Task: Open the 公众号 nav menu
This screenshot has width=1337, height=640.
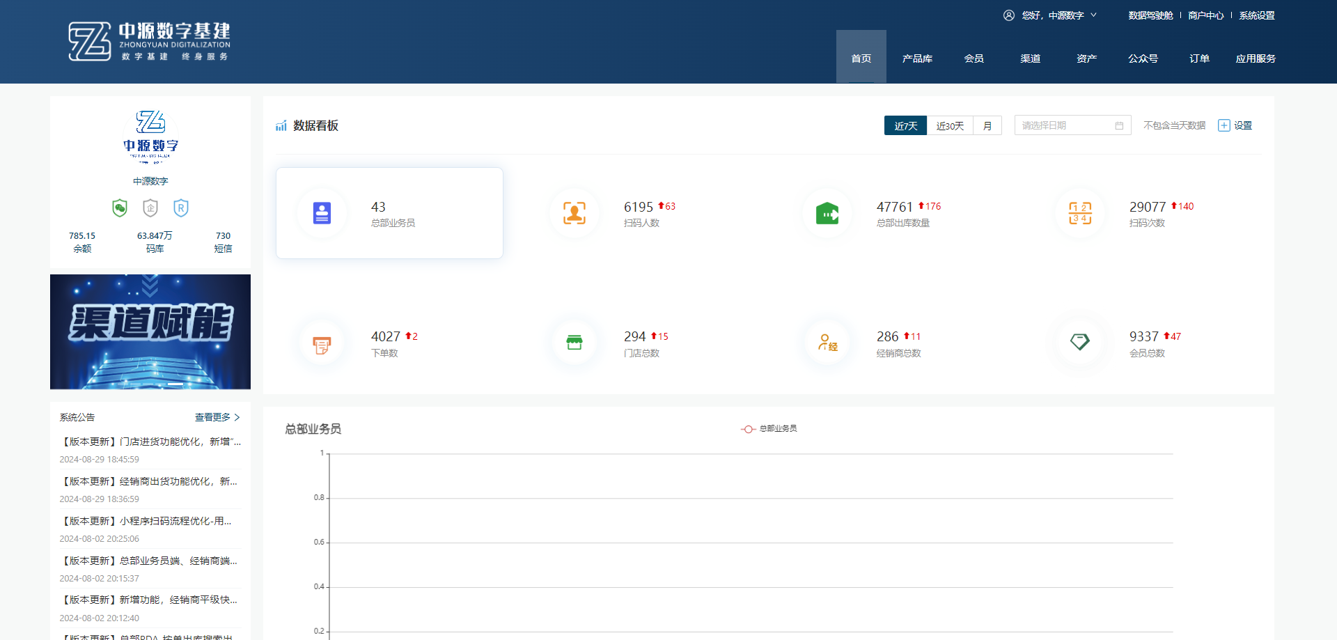Action: click(x=1143, y=58)
